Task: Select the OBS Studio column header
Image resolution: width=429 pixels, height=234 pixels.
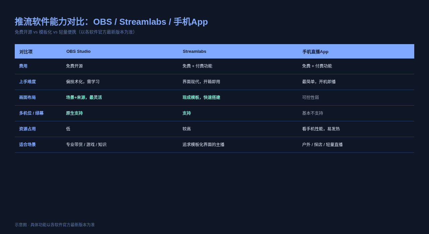Action: pyautogui.click(x=78, y=51)
